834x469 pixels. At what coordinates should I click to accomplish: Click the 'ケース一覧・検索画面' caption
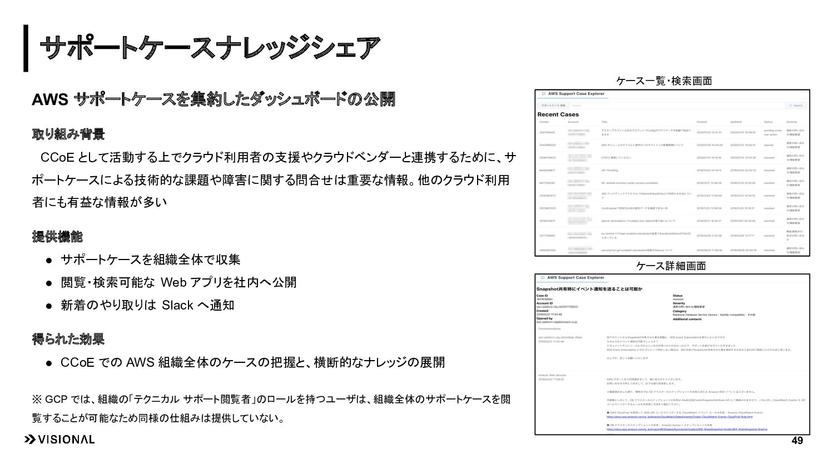(664, 81)
